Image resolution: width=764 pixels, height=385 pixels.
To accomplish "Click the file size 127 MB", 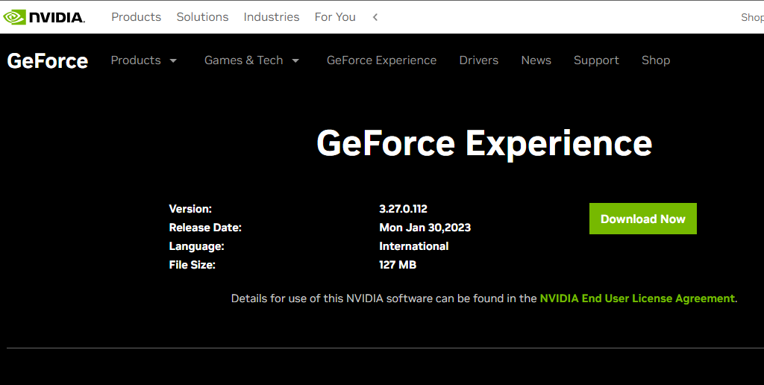I will click(398, 265).
